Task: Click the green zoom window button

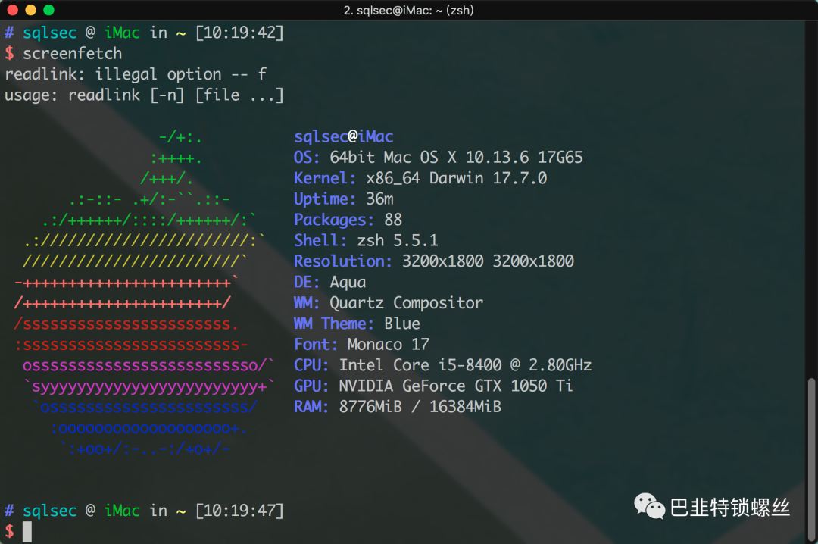Action: 48,10
